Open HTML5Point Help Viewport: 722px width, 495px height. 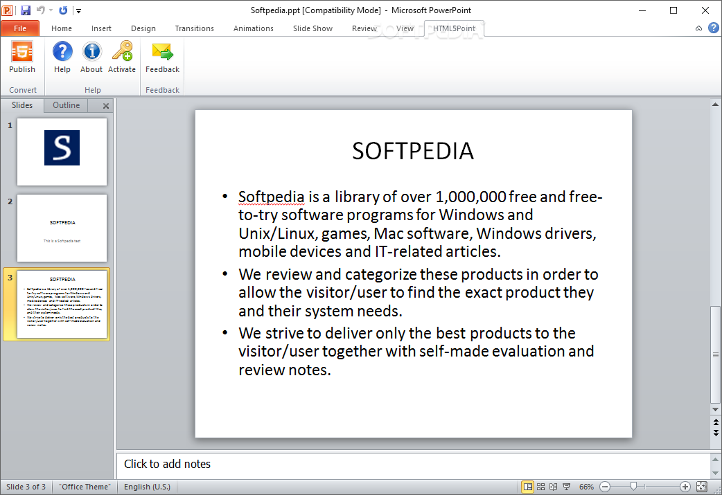tap(62, 57)
